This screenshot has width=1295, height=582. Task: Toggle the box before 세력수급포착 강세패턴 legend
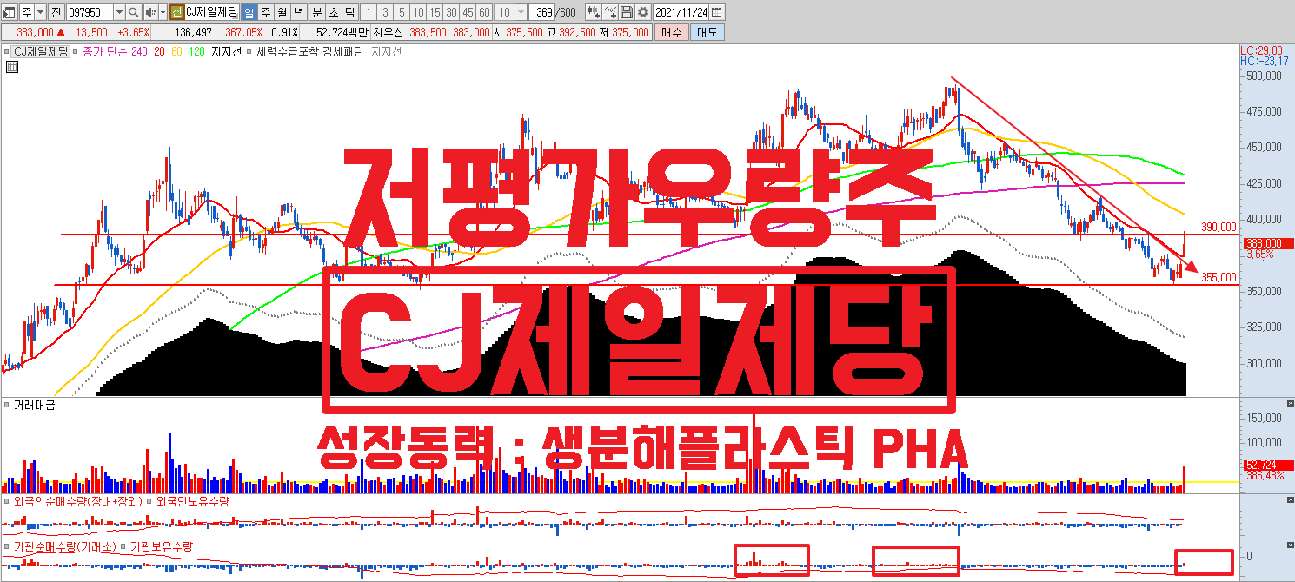click(249, 51)
